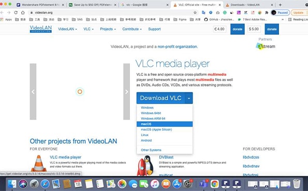Bookmark this page with the star icon

(195, 12)
